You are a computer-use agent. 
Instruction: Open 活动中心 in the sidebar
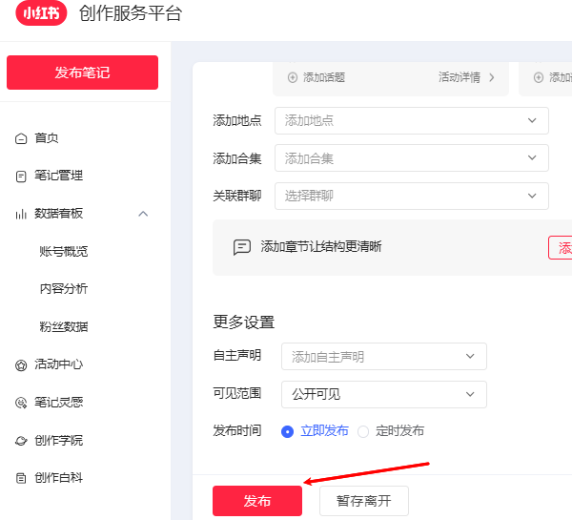point(58,364)
